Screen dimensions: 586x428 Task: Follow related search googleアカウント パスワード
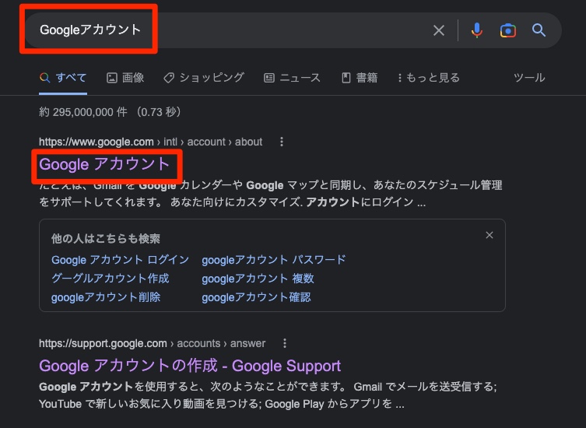point(274,260)
